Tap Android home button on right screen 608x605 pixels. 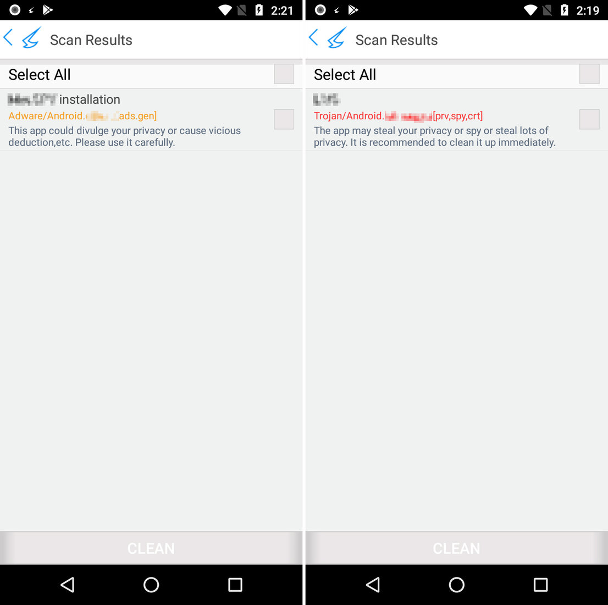tap(456, 585)
